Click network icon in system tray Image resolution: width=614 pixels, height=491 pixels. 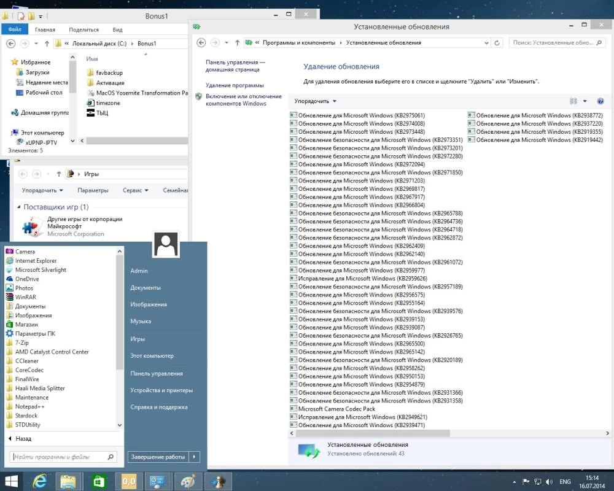(x=538, y=482)
